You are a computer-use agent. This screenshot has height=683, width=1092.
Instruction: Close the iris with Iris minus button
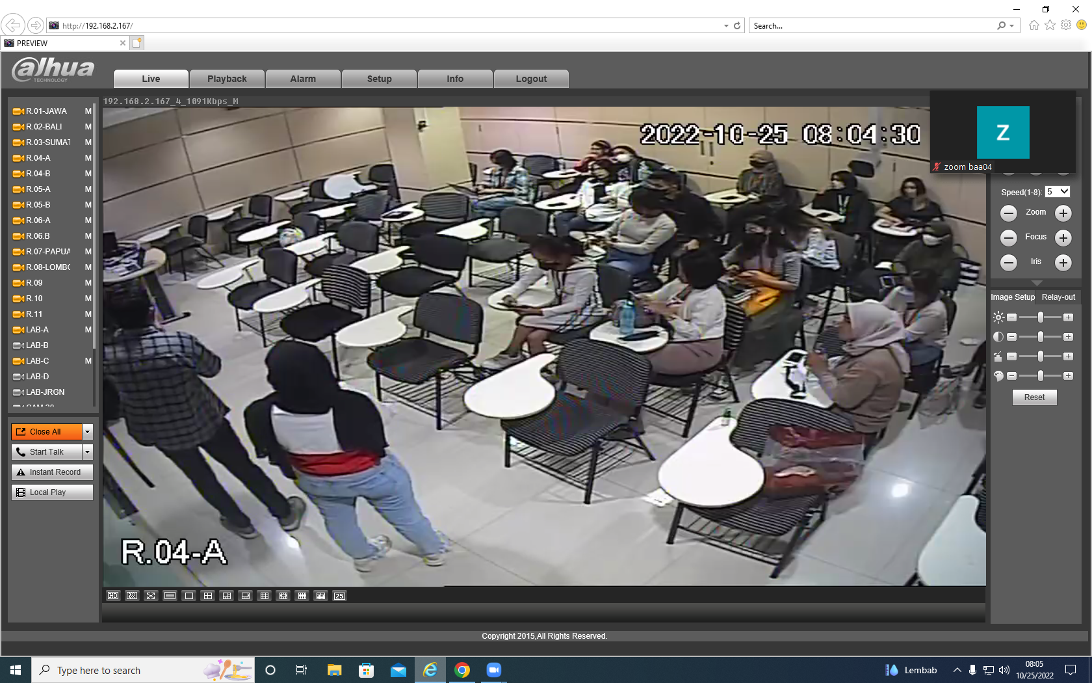click(1008, 262)
